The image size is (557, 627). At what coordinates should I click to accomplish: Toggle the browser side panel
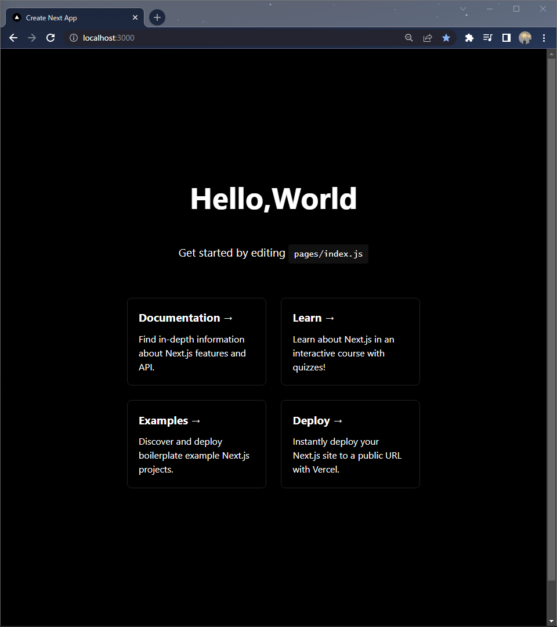507,38
